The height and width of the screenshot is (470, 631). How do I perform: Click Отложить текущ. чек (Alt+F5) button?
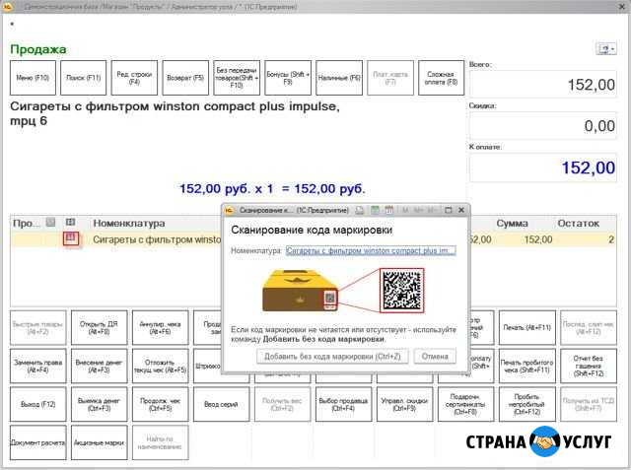160,366
